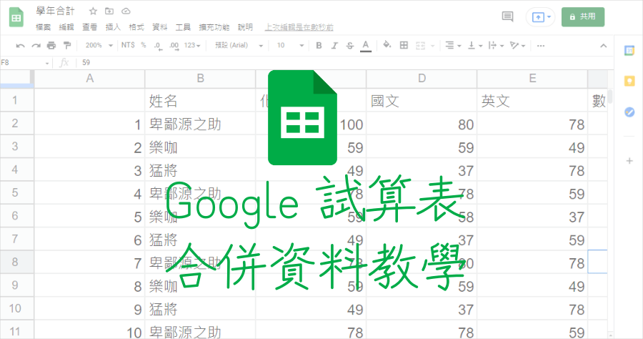Show more toolbar options
The image size is (643, 339).
[541, 46]
